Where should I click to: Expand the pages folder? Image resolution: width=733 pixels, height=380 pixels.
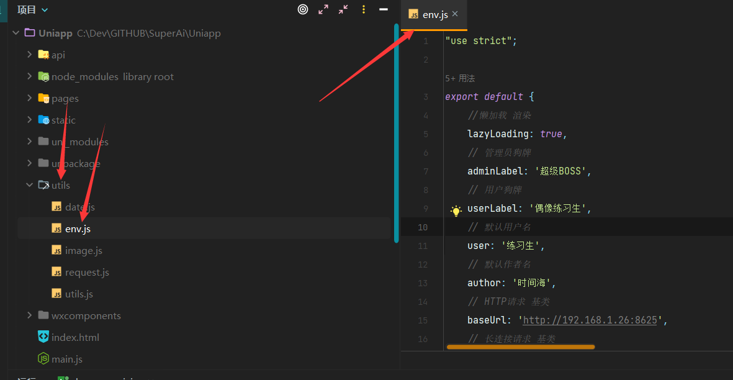pyautogui.click(x=29, y=98)
